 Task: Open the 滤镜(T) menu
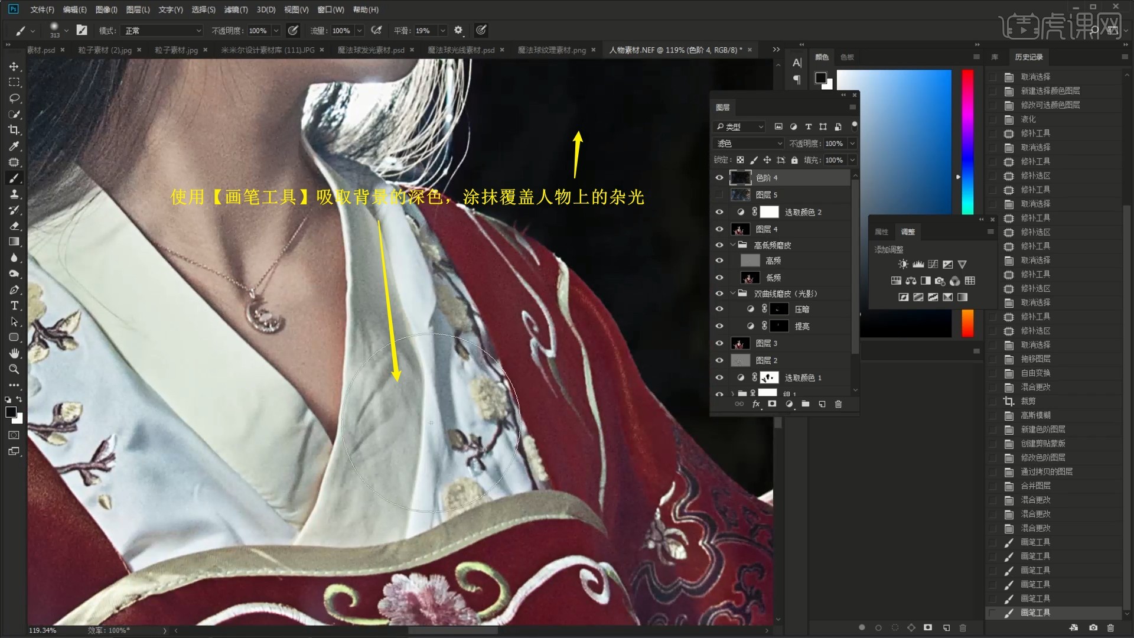[x=236, y=9]
